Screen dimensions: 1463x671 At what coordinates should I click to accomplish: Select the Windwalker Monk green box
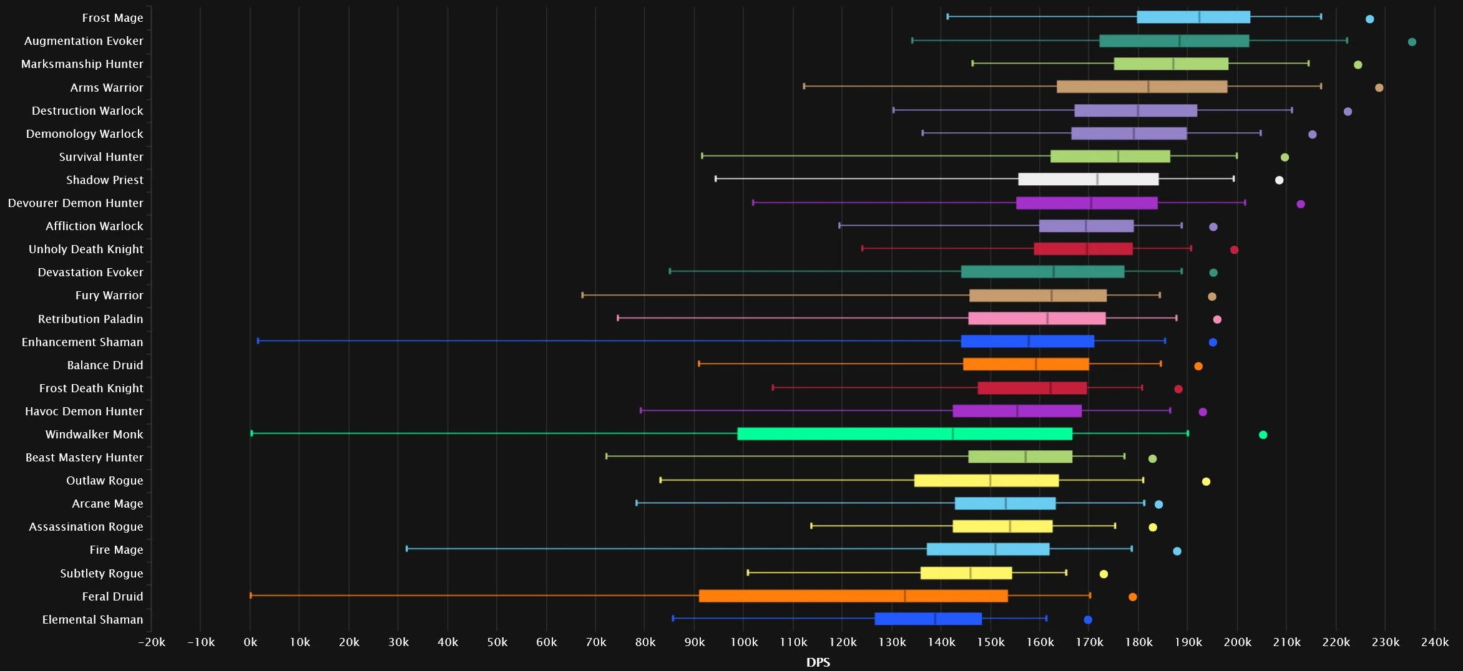coord(904,433)
